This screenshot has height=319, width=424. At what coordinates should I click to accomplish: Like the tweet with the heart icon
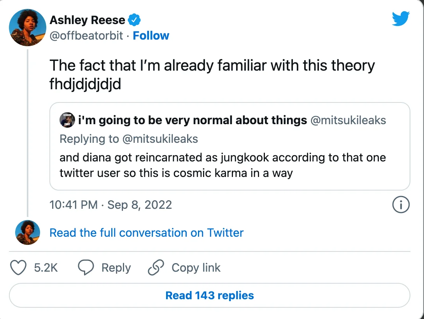pyautogui.click(x=18, y=267)
